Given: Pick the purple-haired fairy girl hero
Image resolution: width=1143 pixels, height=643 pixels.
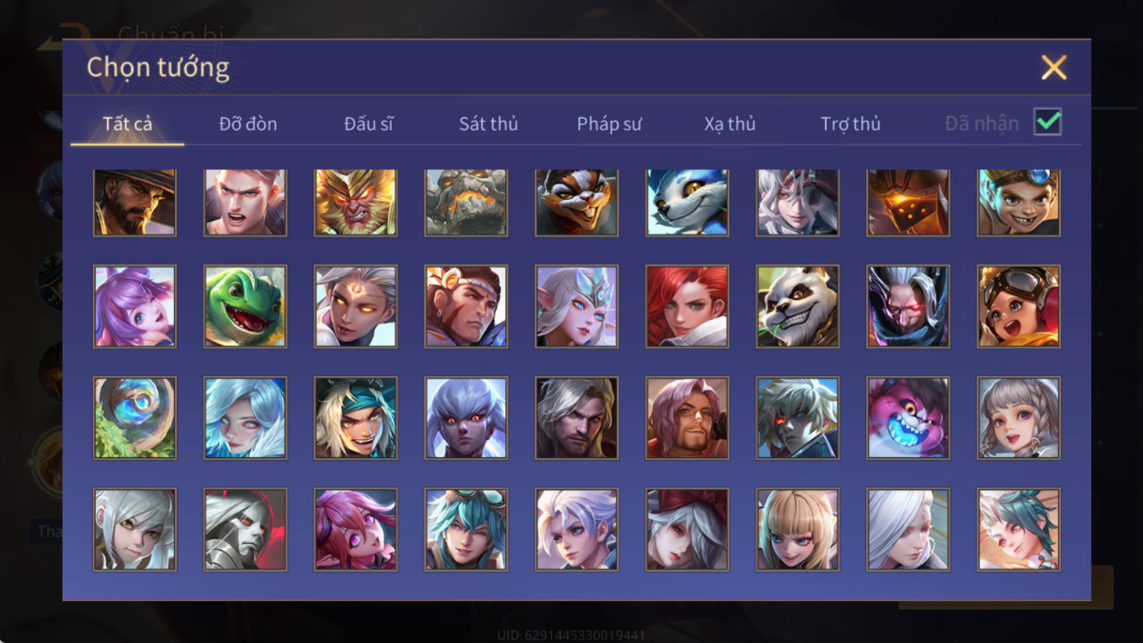Looking at the screenshot, I should click(134, 306).
